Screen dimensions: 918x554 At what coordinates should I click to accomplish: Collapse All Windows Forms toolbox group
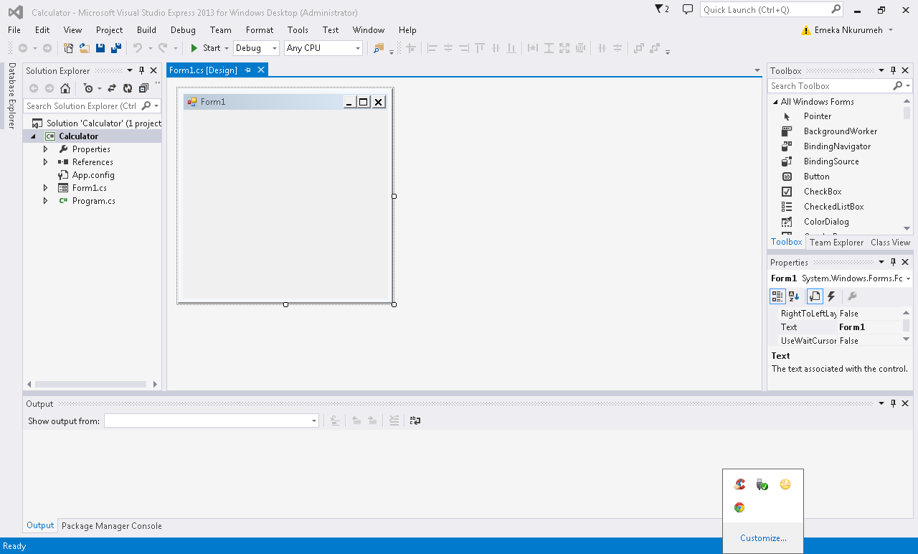pyautogui.click(x=775, y=102)
